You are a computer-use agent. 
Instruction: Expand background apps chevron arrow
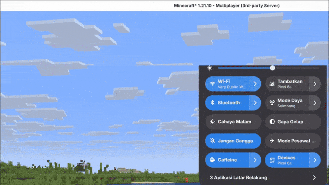pos(314,178)
